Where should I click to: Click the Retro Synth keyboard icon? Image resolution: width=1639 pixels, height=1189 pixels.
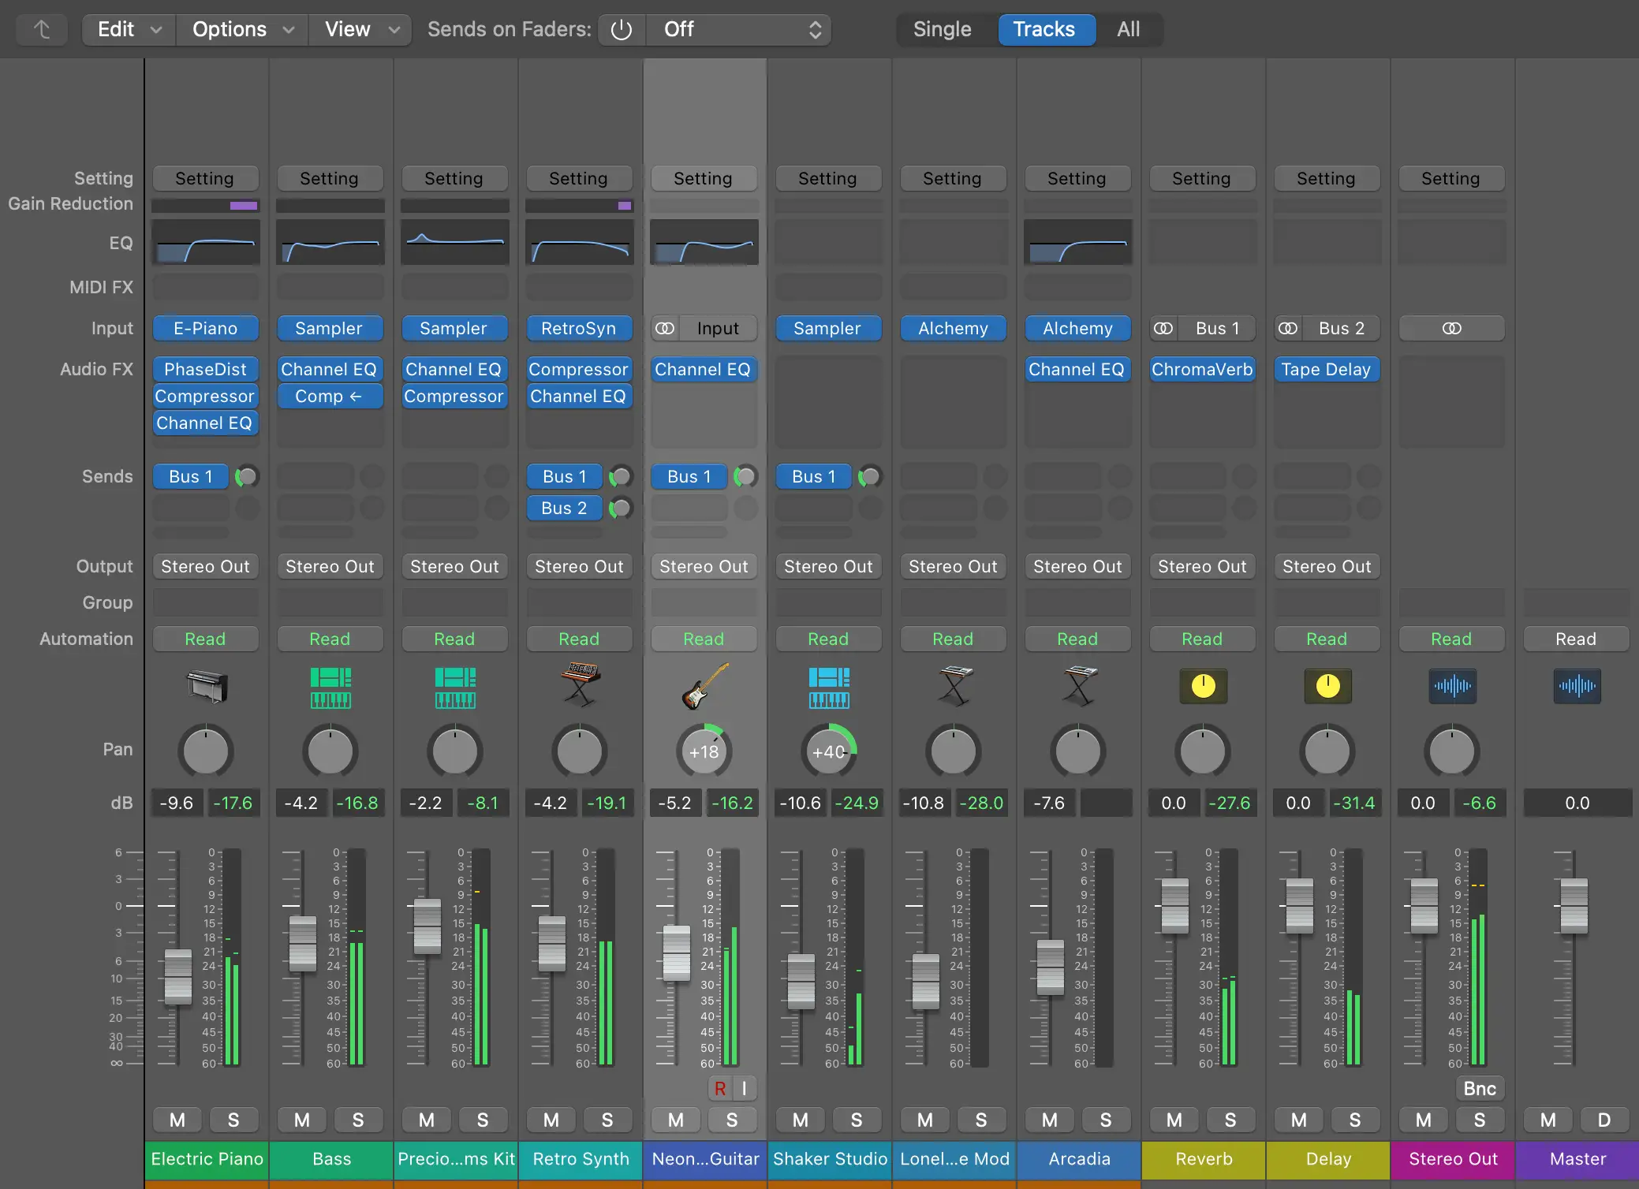pos(580,684)
